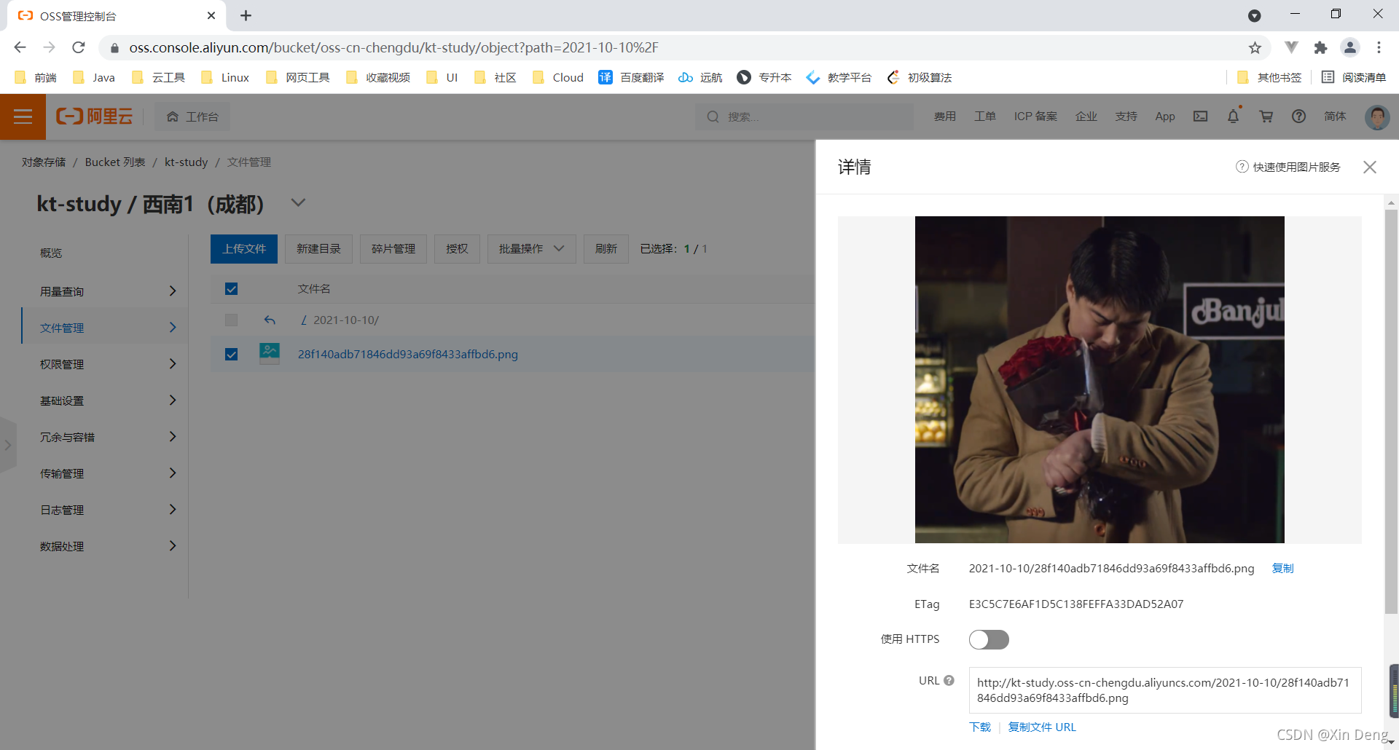Expand 冗余与容错 sidebar item
The height and width of the screenshot is (750, 1399).
[x=104, y=437]
